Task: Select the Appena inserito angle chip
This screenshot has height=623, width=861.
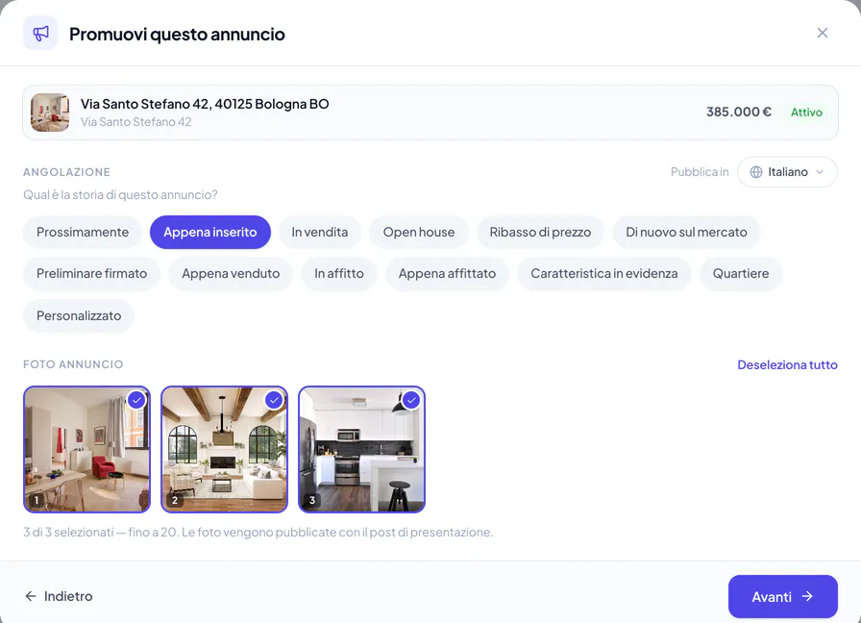Action: pos(210,232)
